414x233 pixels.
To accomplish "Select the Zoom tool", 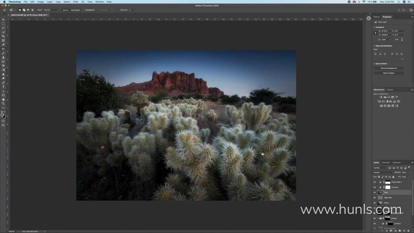I will click(3, 104).
